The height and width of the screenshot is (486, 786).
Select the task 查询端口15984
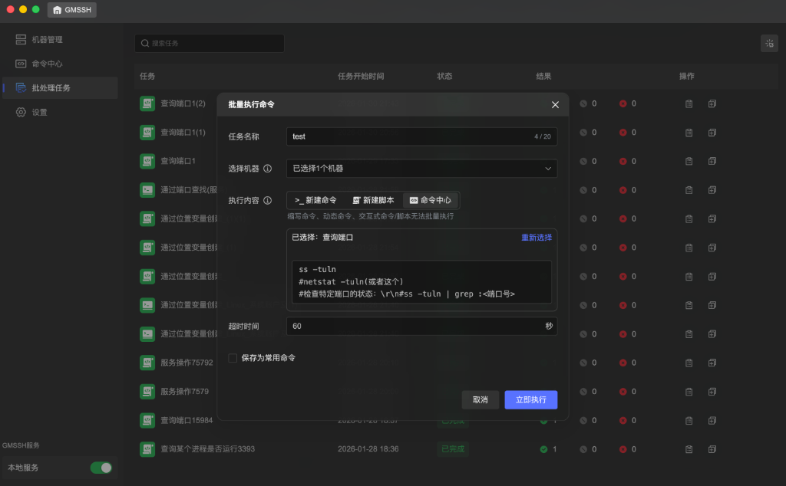[x=187, y=420]
